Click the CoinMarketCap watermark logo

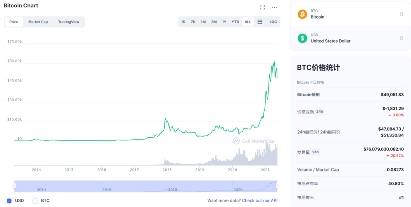(x=254, y=141)
